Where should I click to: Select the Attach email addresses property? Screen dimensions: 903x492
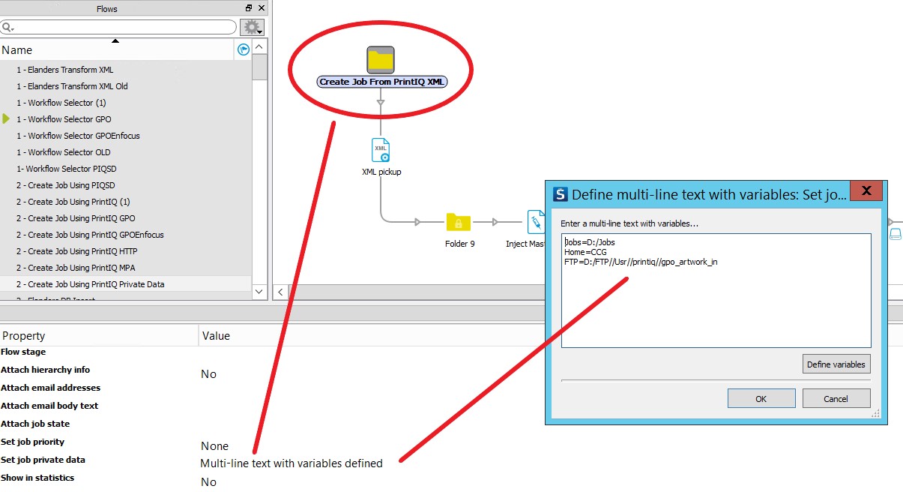point(50,388)
